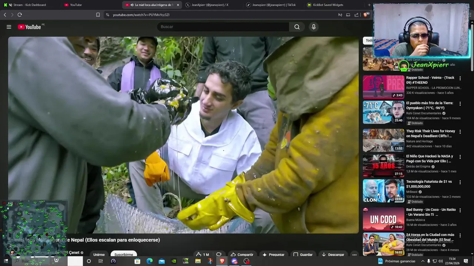Open the three-dot more actions under video
Screen dimensions: 474x266
point(354,255)
